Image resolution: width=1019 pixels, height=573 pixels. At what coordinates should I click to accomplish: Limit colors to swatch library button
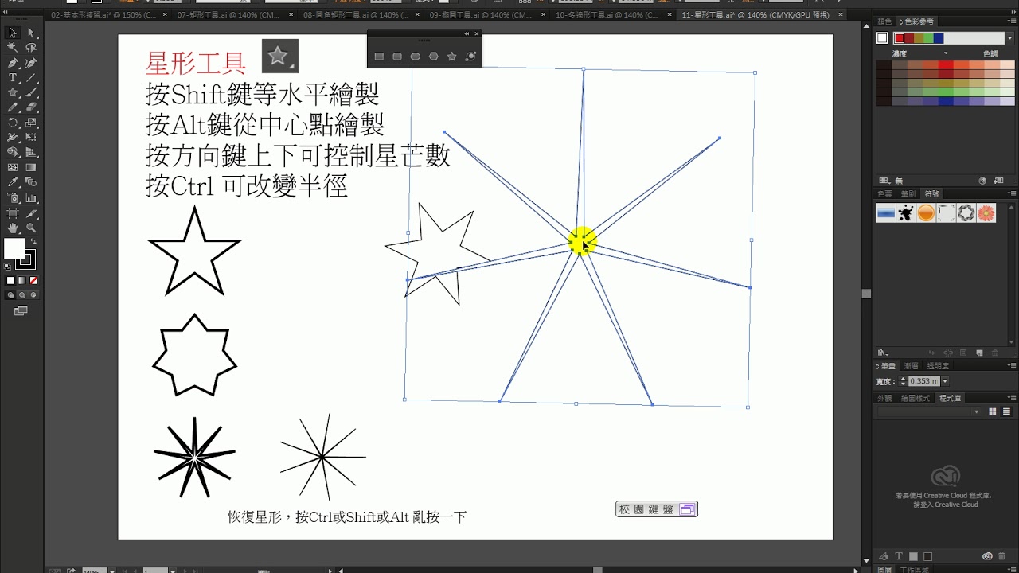[883, 181]
